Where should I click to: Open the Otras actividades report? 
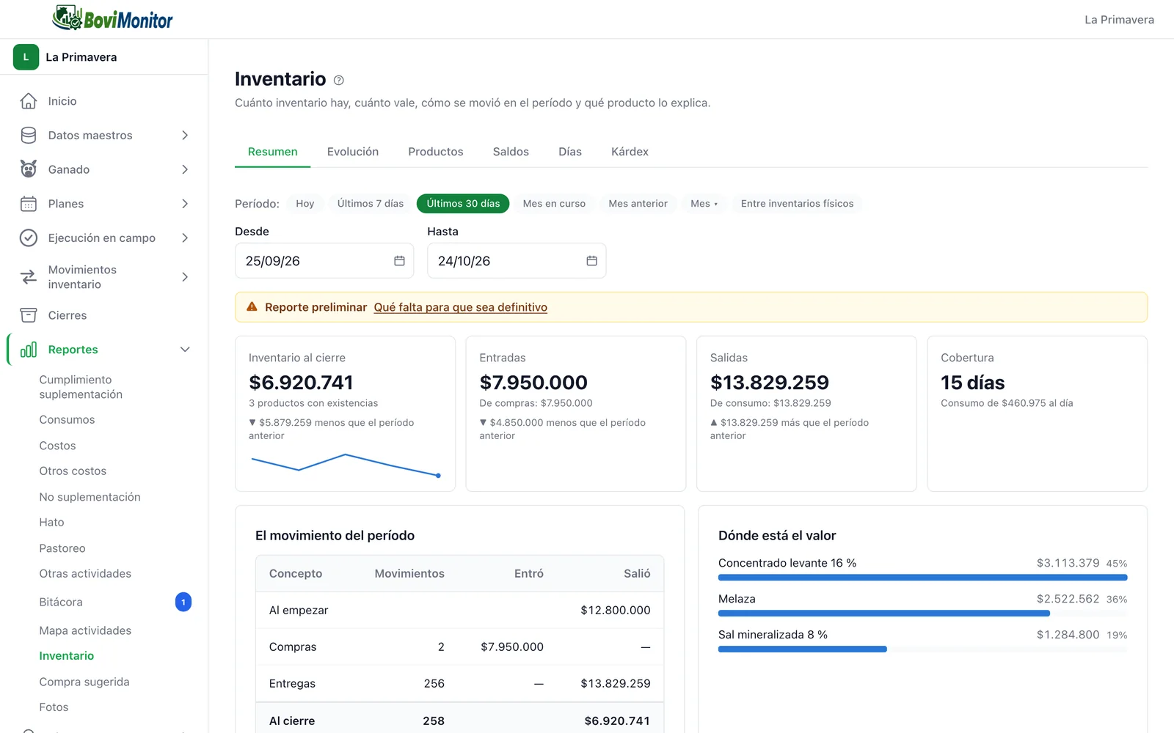85,574
